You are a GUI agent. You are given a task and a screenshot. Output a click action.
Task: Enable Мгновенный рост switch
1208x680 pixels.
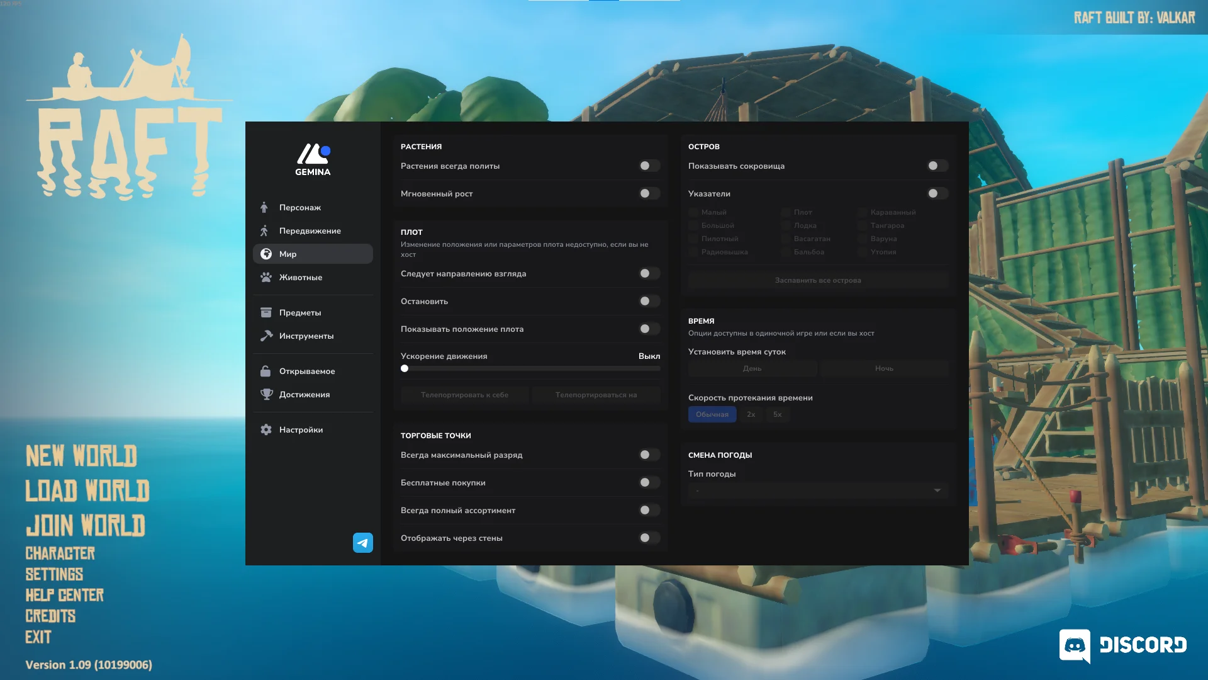click(649, 193)
